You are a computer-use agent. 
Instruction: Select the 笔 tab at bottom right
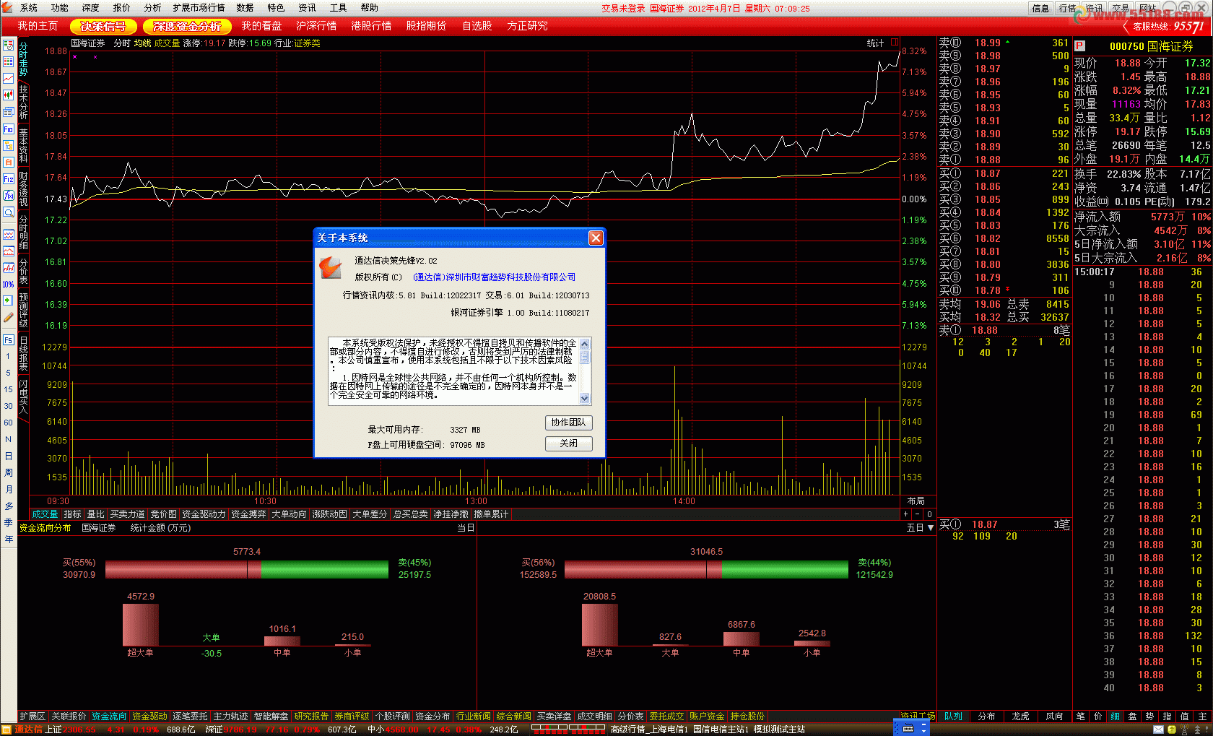[x=1080, y=716]
